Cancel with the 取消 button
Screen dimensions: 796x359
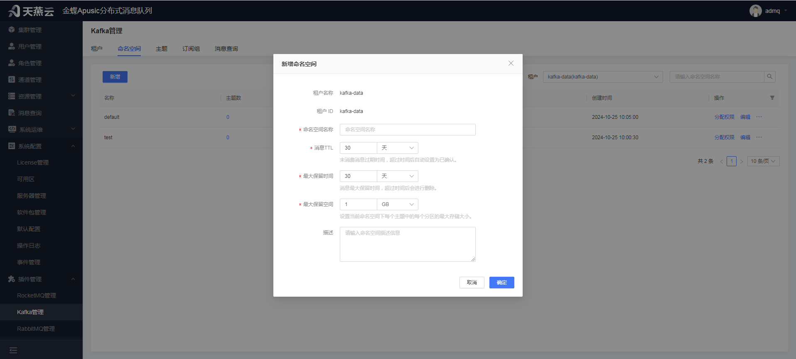(472, 283)
